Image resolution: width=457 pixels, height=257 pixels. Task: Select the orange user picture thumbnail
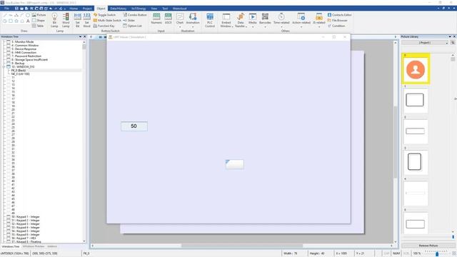pyautogui.click(x=416, y=70)
